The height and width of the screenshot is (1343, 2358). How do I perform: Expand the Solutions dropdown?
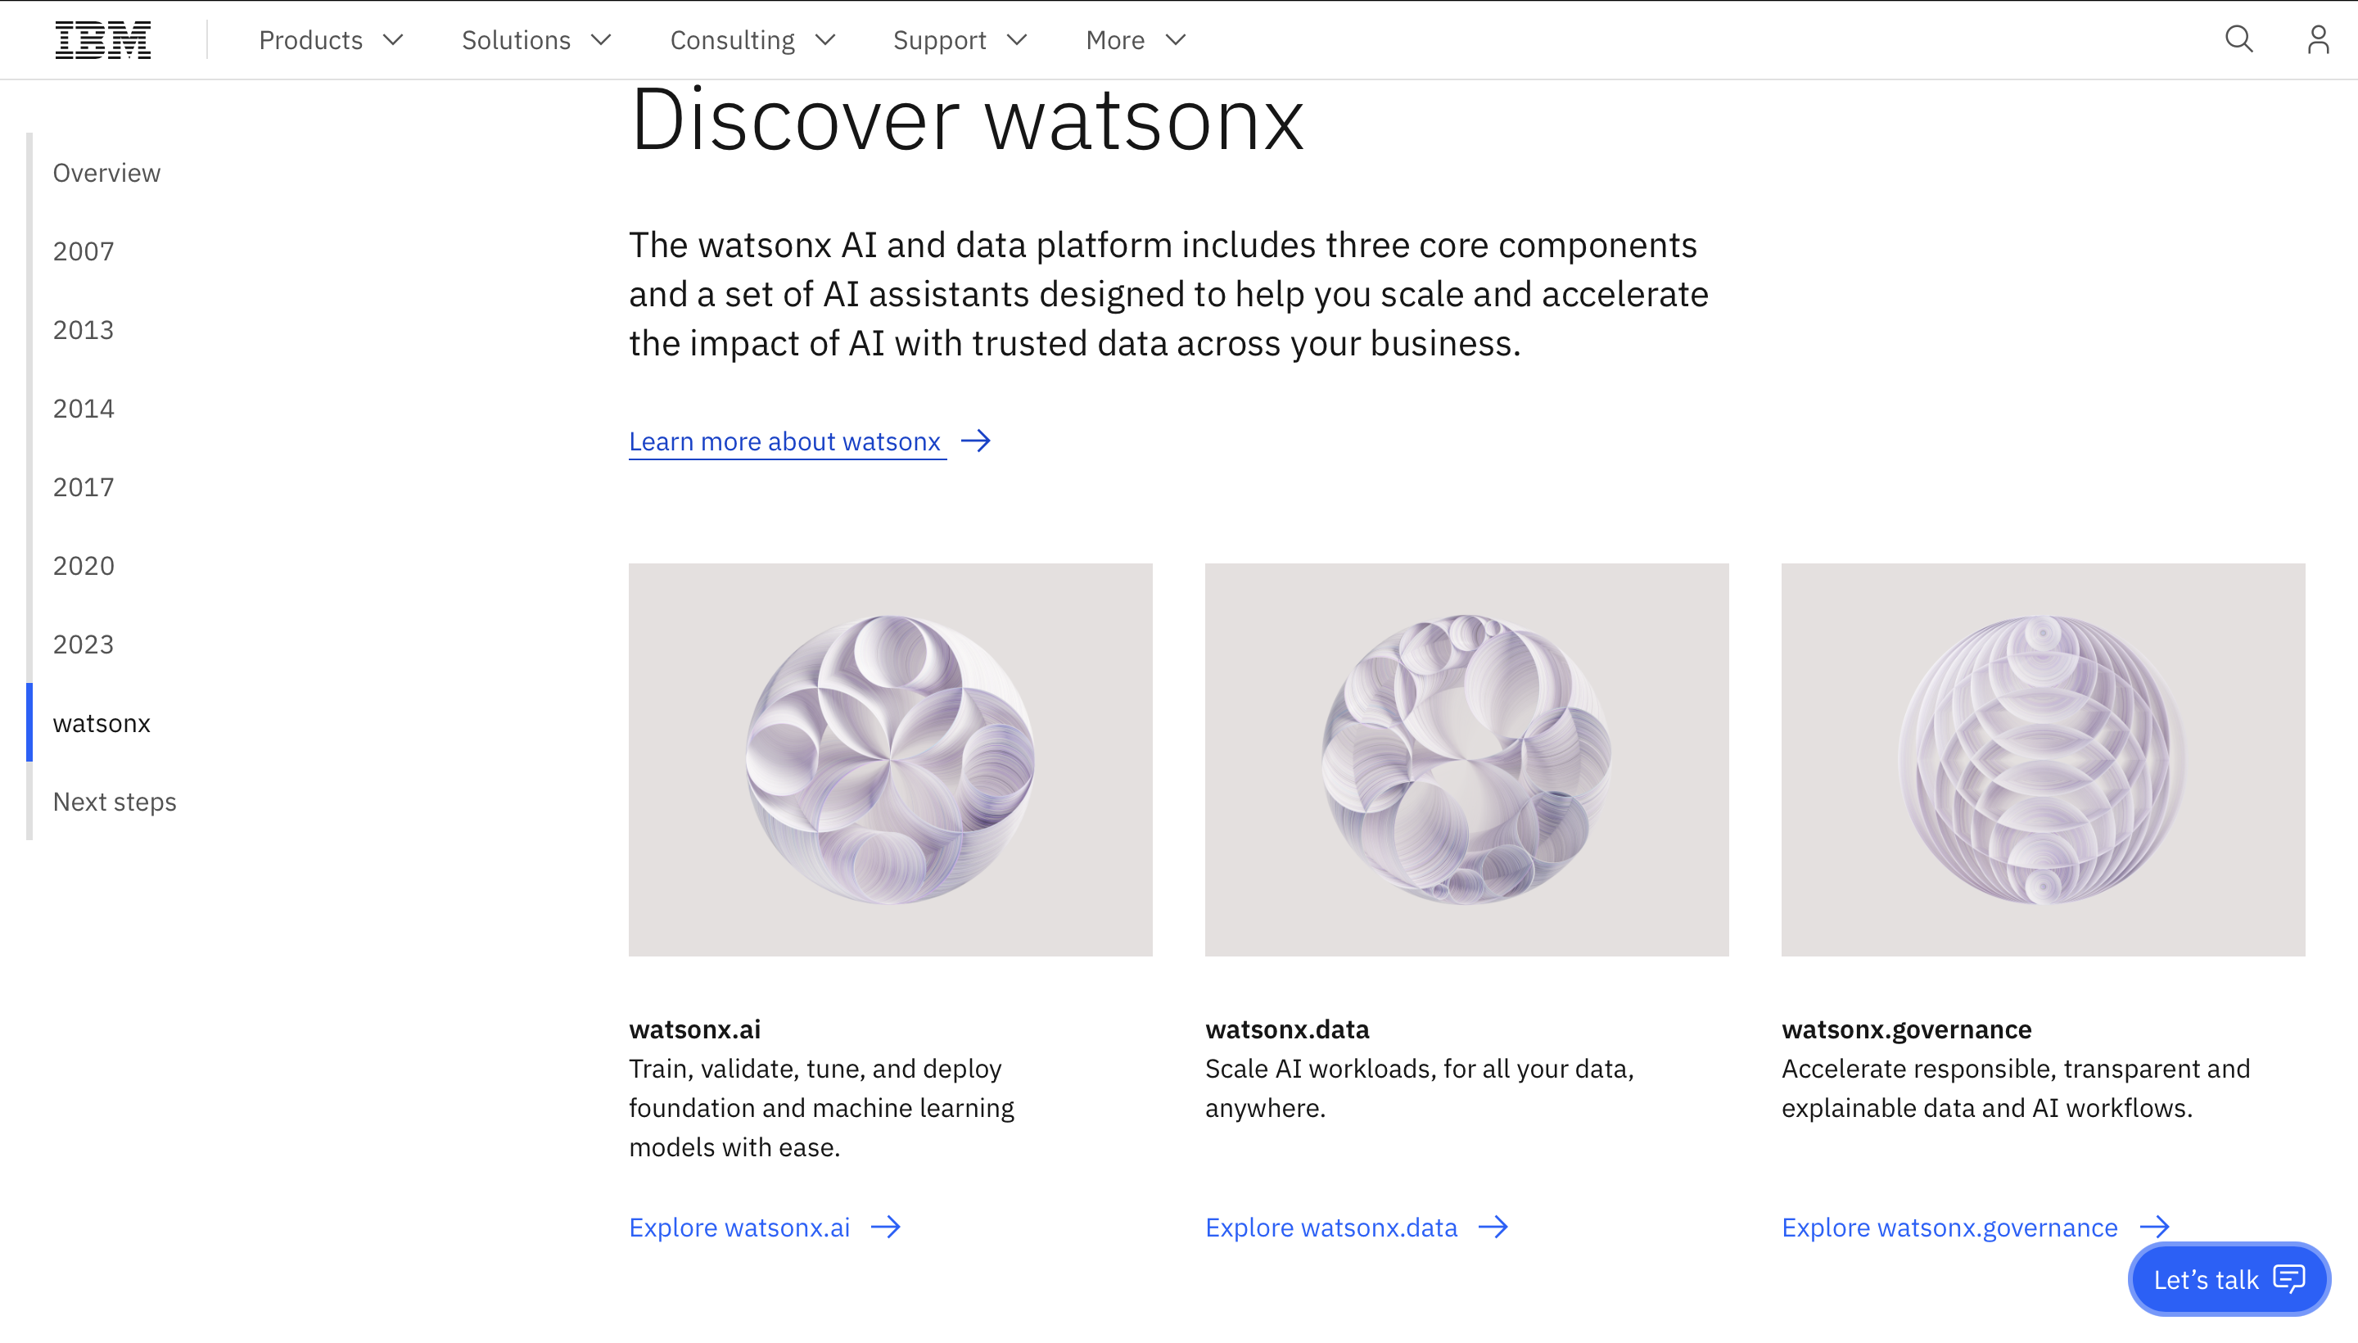601,41
